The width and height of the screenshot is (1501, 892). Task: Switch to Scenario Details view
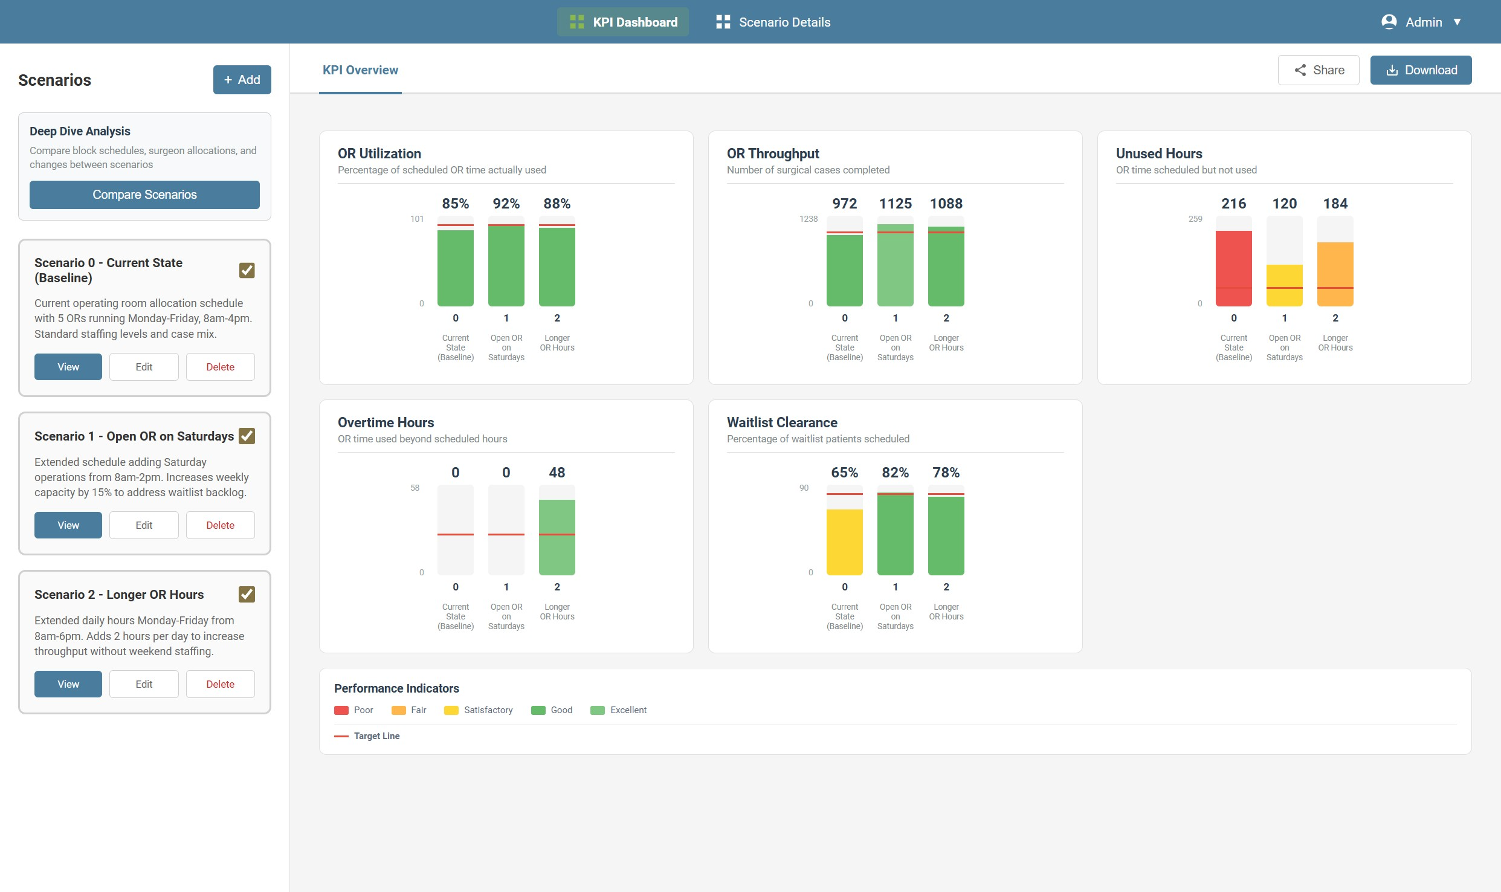click(784, 21)
